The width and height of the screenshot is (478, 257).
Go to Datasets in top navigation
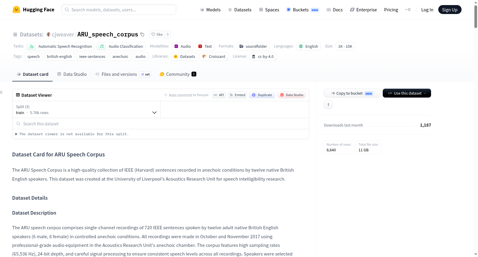240,10
